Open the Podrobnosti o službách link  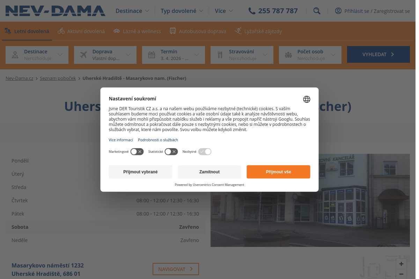coord(158,140)
